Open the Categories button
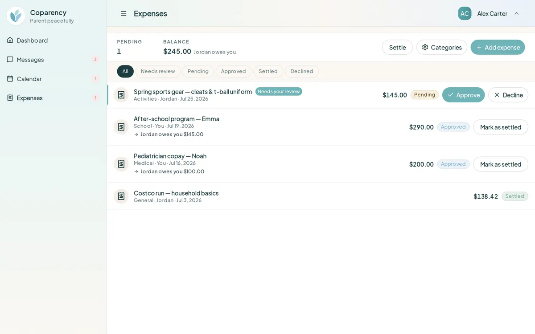Viewport: 535px width, 334px height. click(x=441, y=47)
